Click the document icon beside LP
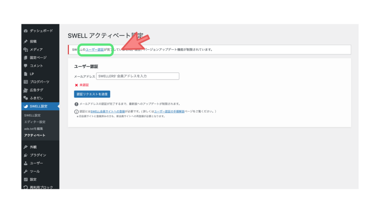Viewport: 380px width, 213px height. [26, 74]
